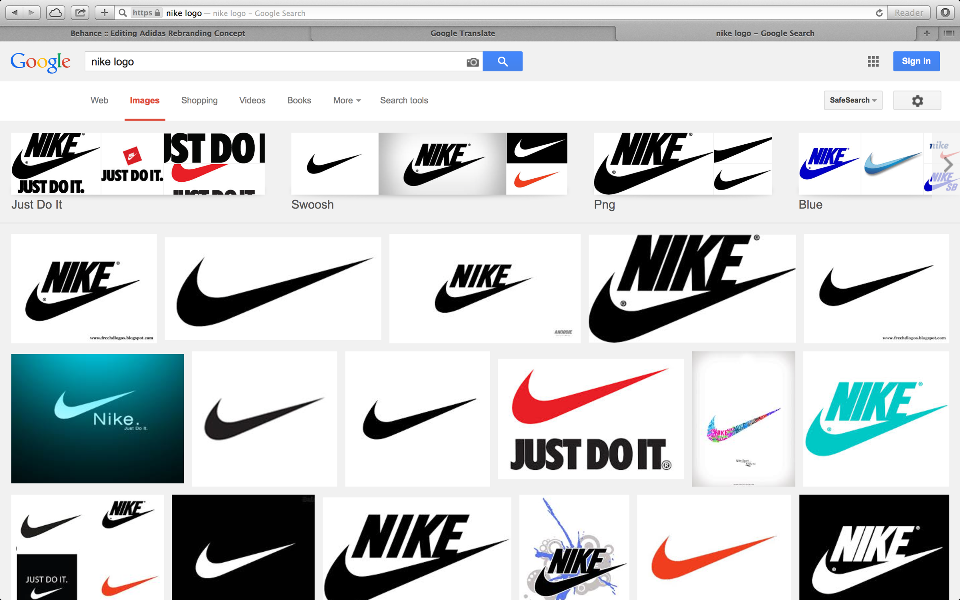
Task: Click the Safari iCloud tabs icon
Action: (x=56, y=13)
